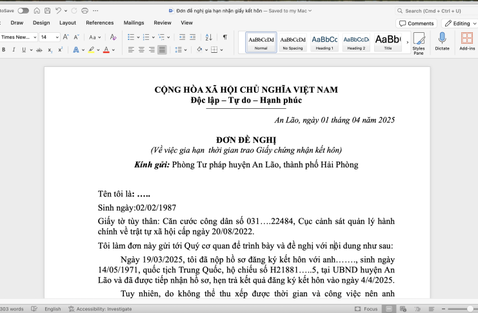Toggle Underline formatting
This screenshot has width=478, height=313.
coord(24,50)
